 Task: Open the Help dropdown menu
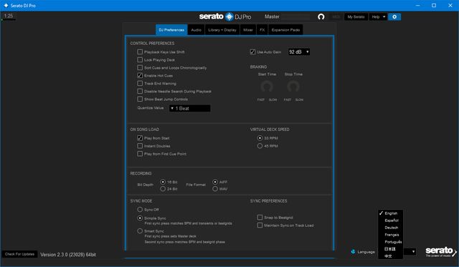[x=378, y=17]
